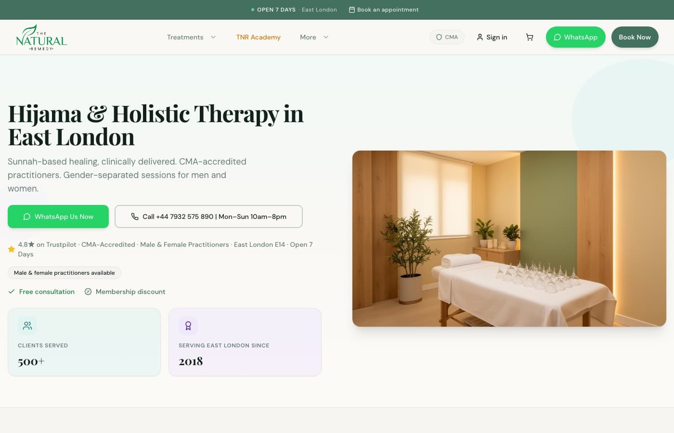This screenshot has width=674, height=433.
Task: Click the clients served people icon
Action: [x=27, y=326]
